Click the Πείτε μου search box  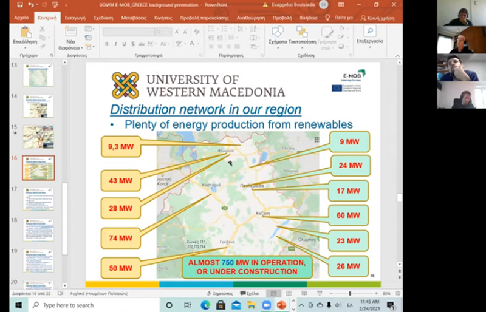point(339,18)
